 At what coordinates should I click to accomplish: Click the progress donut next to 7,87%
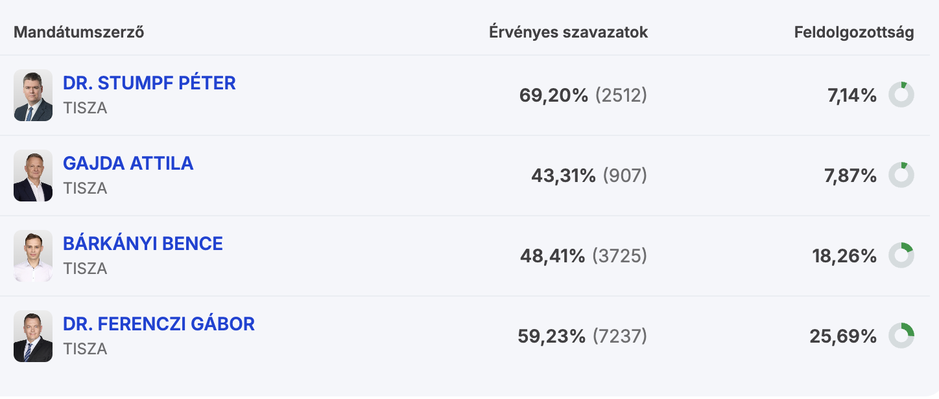(x=901, y=176)
